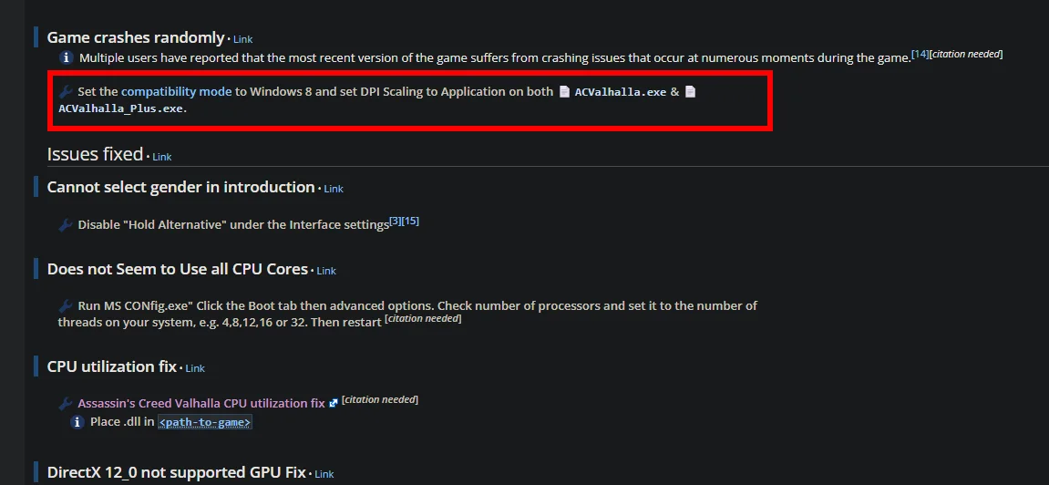The image size is (1049, 485).
Task: Click the wrench icon beside compatibility mode fix
Action: click(x=66, y=92)
